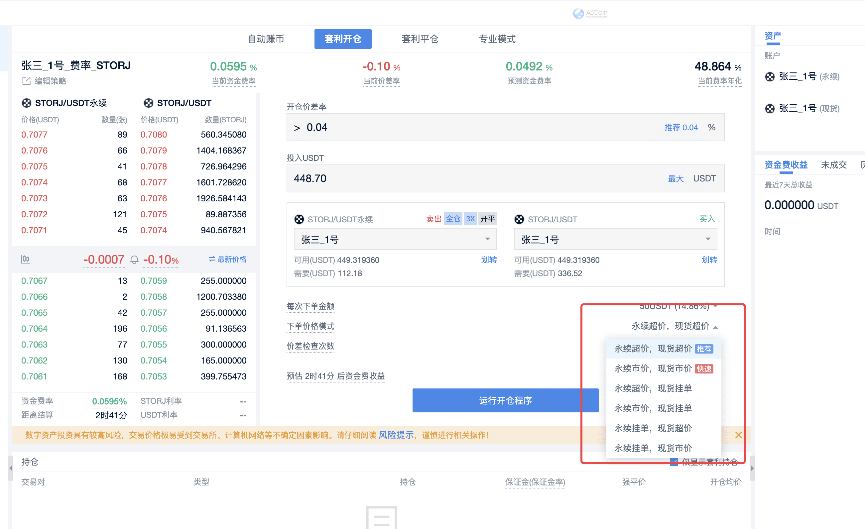Open the 风险提示 link
Image resolution: width=865 pixels, height=529 pixels.
(396, 435)
